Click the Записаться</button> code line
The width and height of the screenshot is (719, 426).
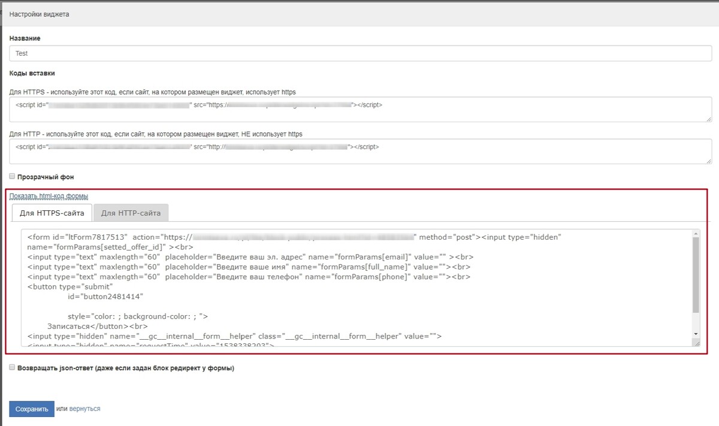(x=98, y=327)
